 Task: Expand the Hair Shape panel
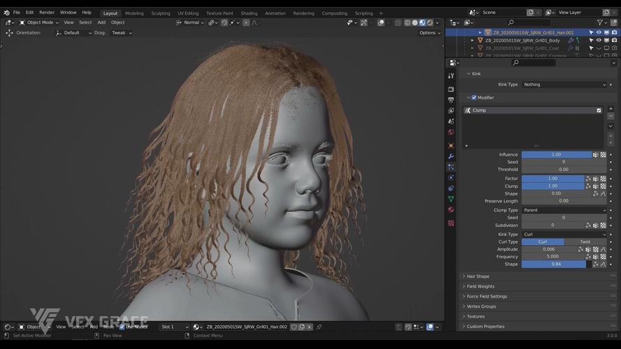click(x=478, y=276)
